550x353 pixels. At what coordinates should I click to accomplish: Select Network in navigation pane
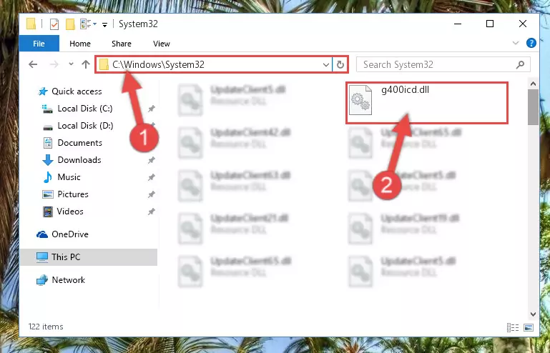point(69,279)
